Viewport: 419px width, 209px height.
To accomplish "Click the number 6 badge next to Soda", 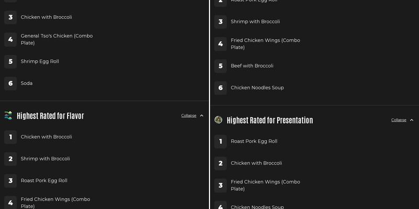I will [x=10, y=84].
